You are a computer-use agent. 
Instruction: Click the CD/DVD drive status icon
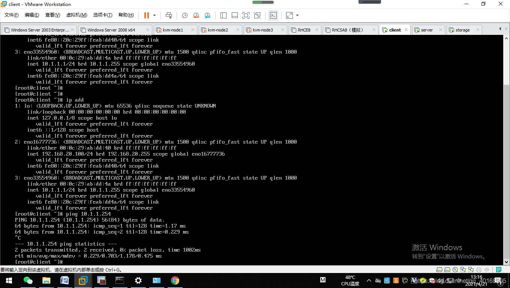455,270
